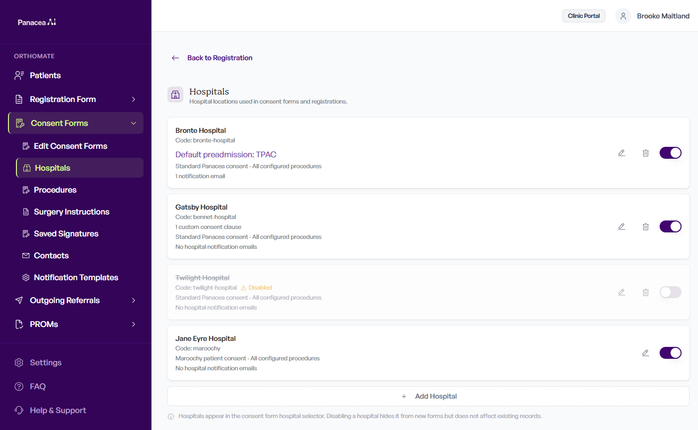Image resolution: width=698 pixels, height=430 pixels.
Task: Switch off Jane Eyre Hospital
Action: [671, 353]
